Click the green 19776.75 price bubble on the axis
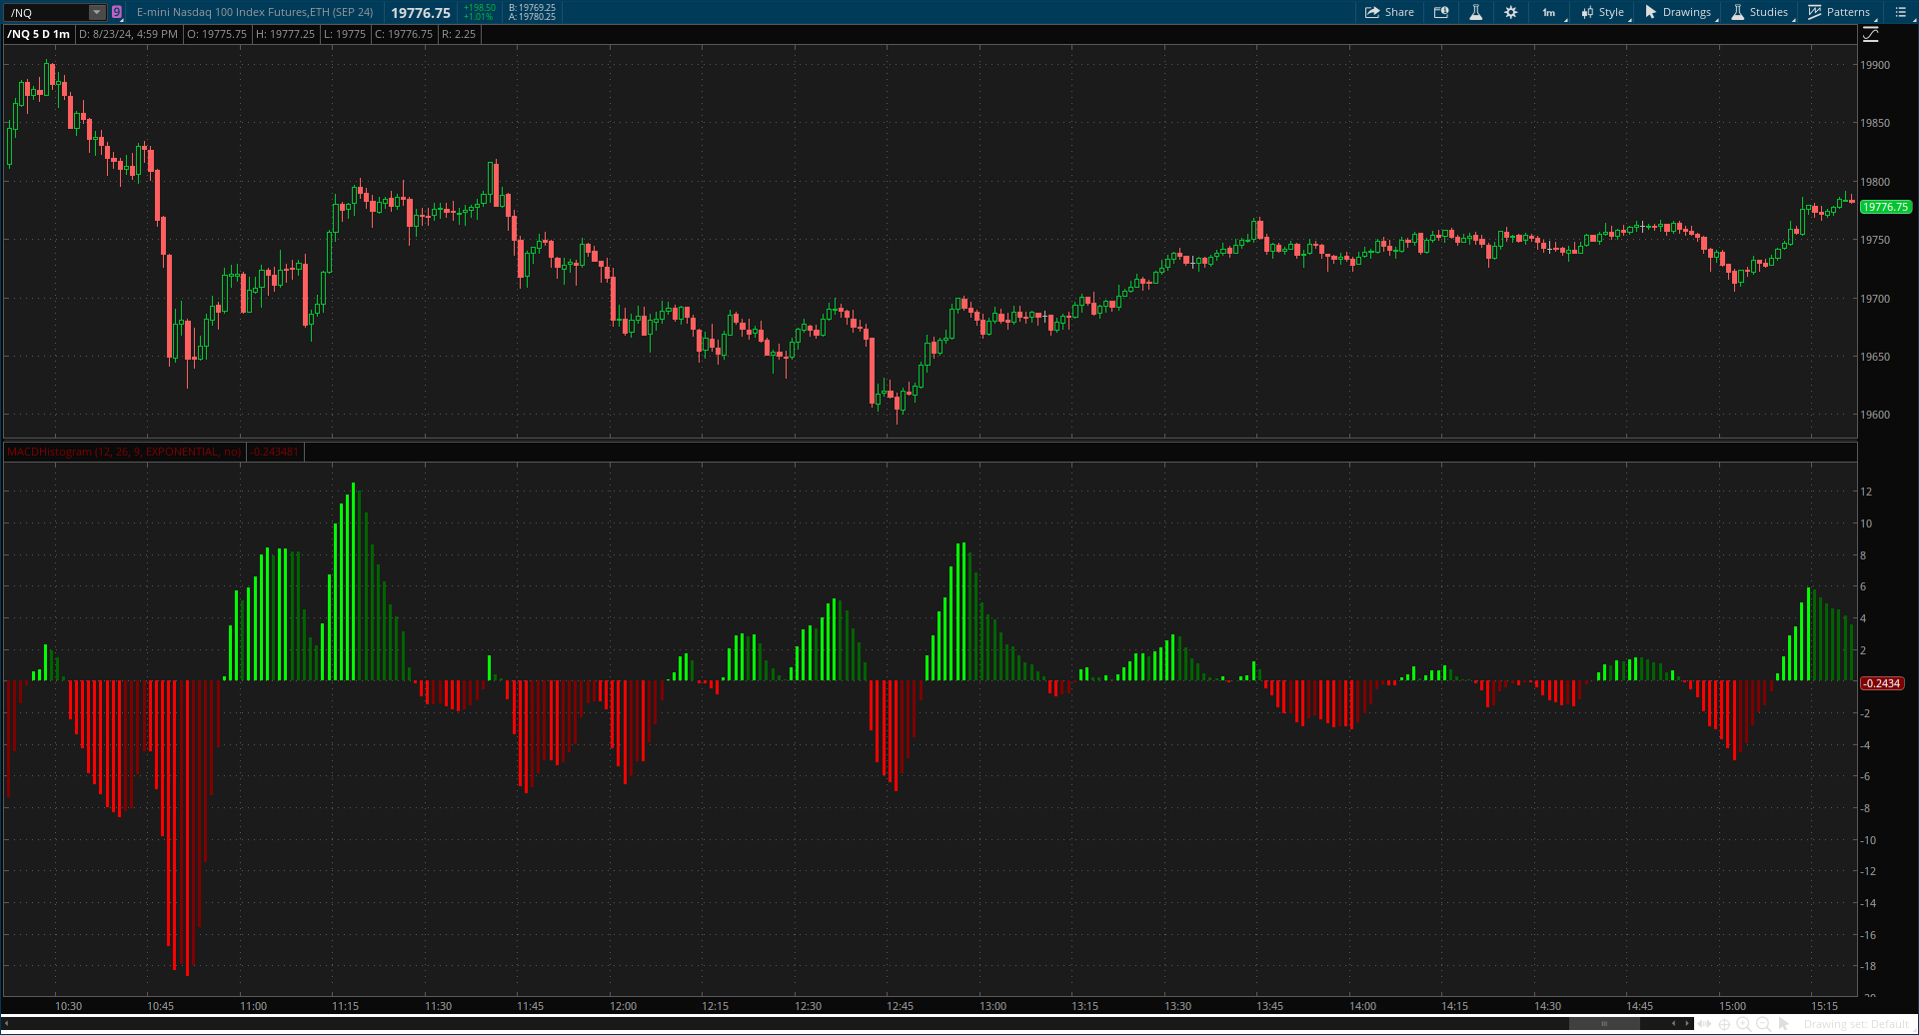The width and height of the screenshot is (1919, 1035). 1885,207
